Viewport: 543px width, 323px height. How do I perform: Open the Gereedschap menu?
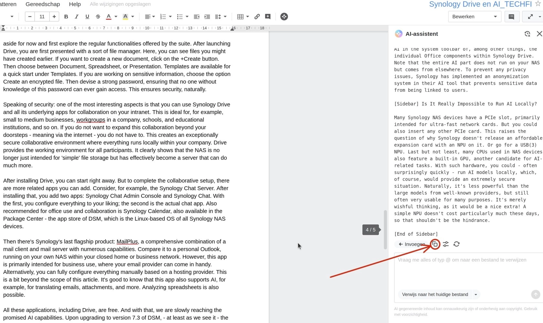[43, 4]
